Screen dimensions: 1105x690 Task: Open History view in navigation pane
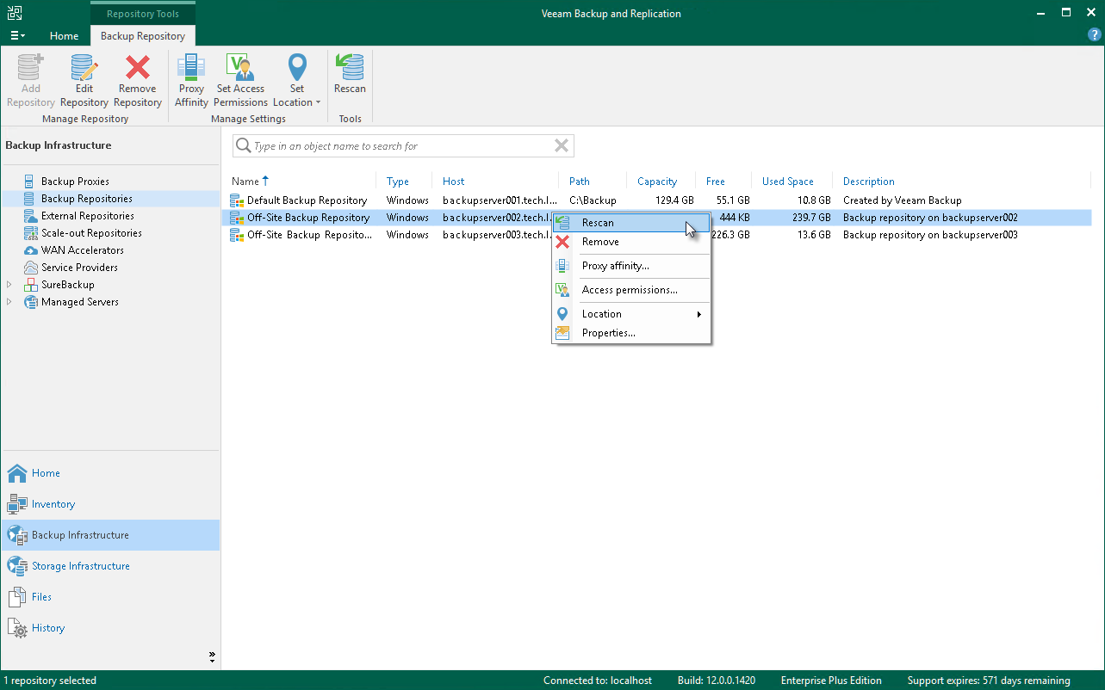tap(110, 628)
